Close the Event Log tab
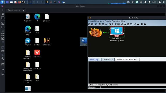The image size is (166, 93). [100, 60]
